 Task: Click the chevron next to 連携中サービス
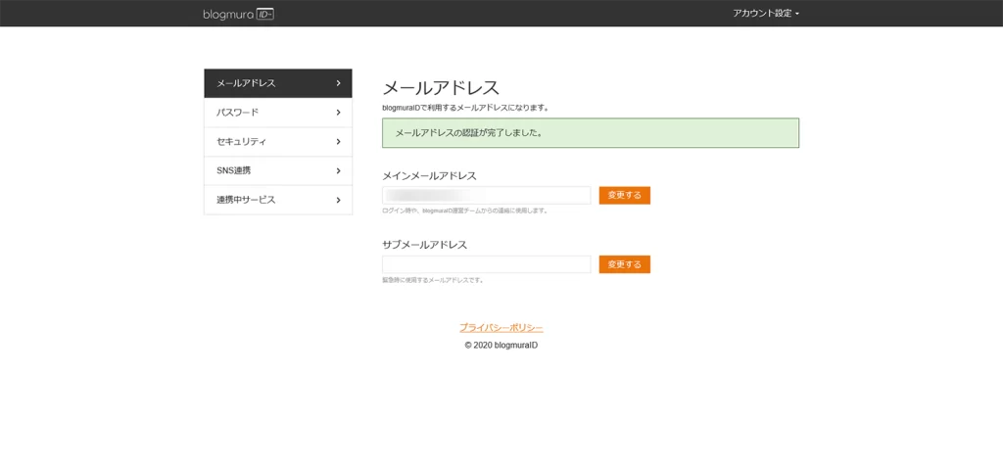[x=338, y=200]
